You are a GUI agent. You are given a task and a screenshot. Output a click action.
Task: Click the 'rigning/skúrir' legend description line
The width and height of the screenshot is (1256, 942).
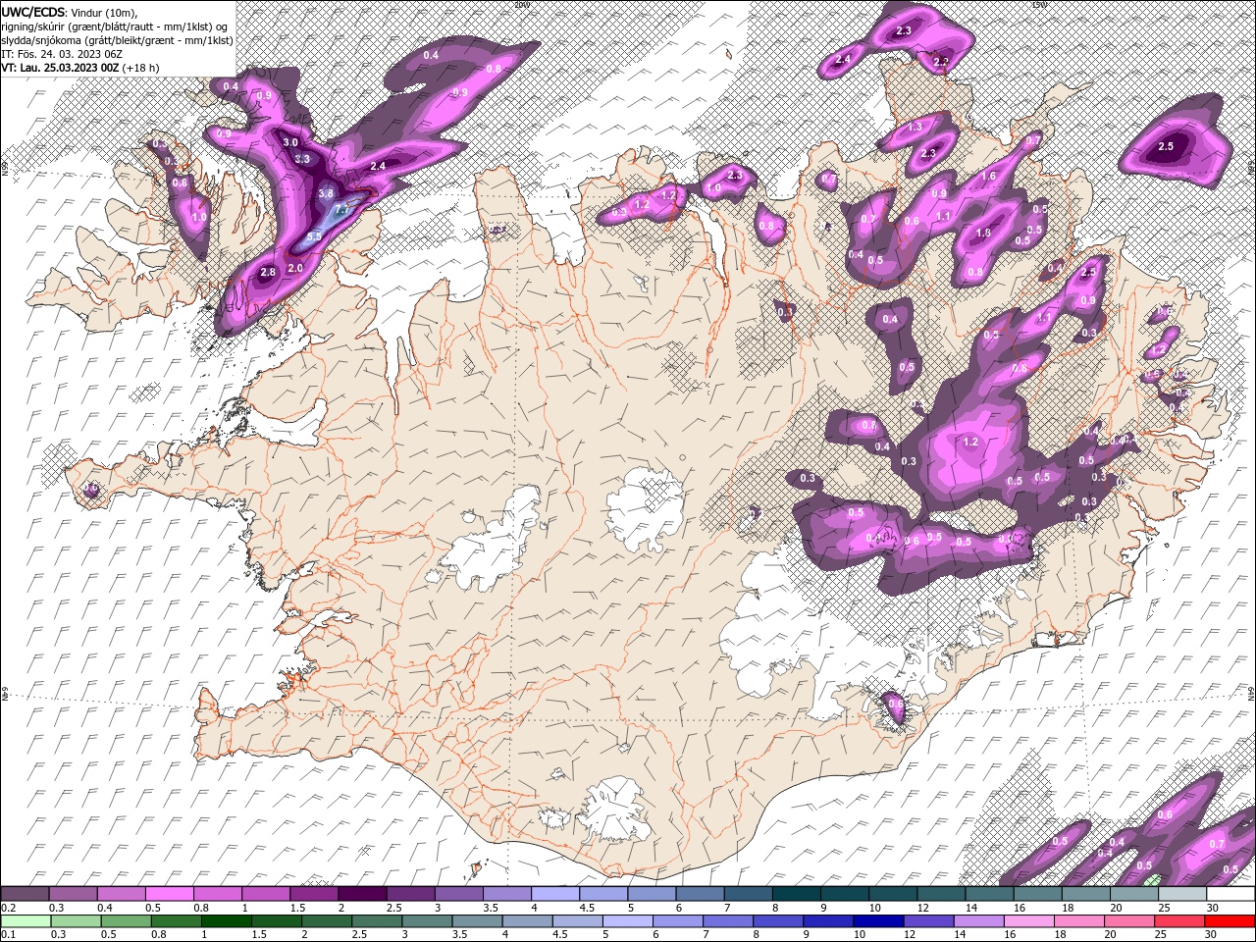click(x=115, y=26)
